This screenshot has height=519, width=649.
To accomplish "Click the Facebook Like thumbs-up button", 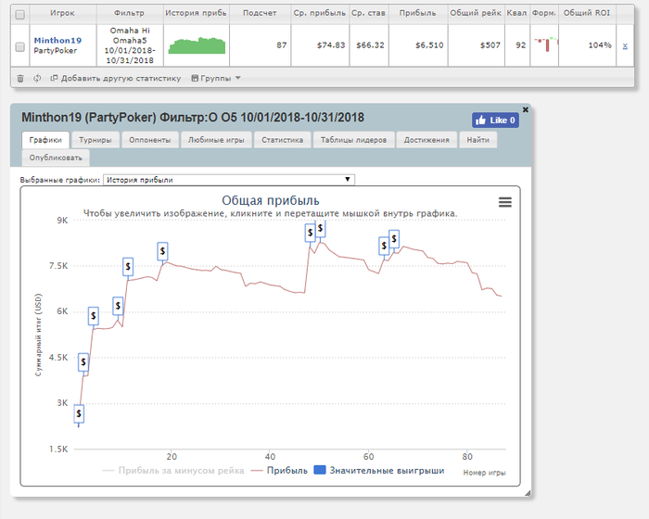I will tap(495, 120).
